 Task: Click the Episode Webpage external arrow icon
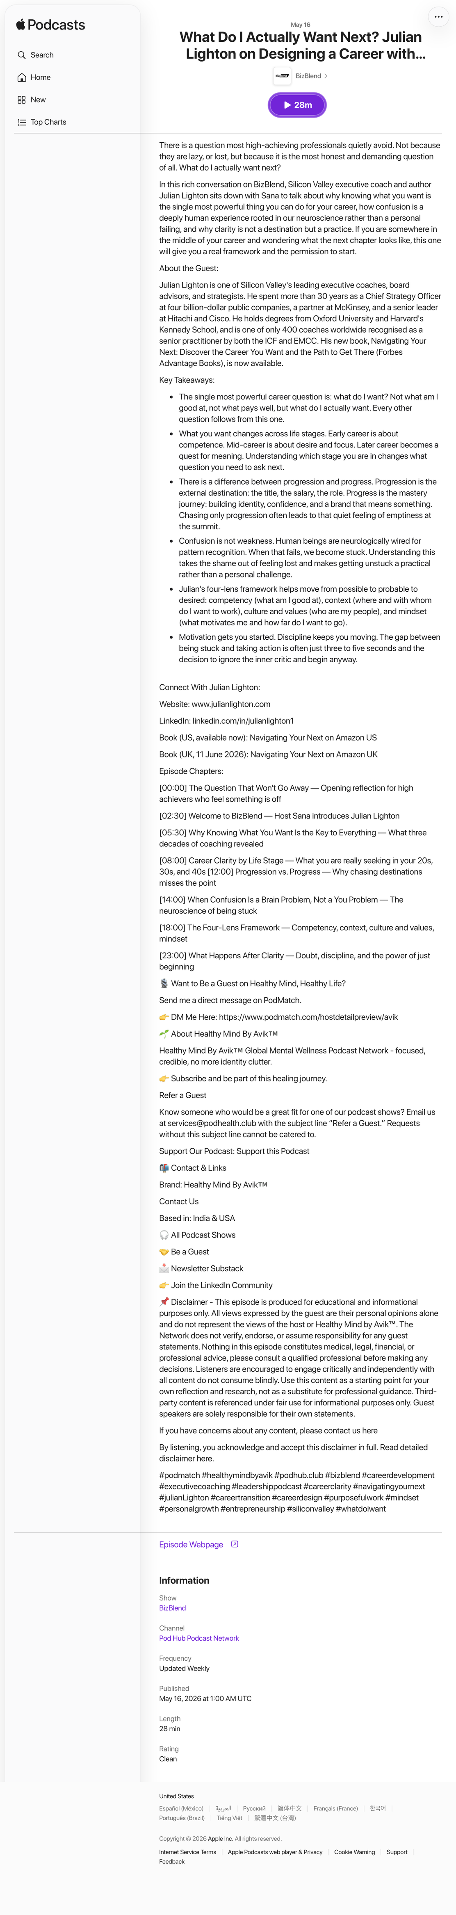coord(235,1544)
